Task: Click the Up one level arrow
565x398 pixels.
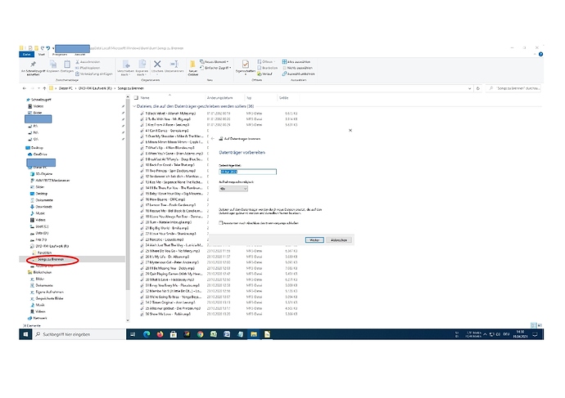Action: click(44, 88)
